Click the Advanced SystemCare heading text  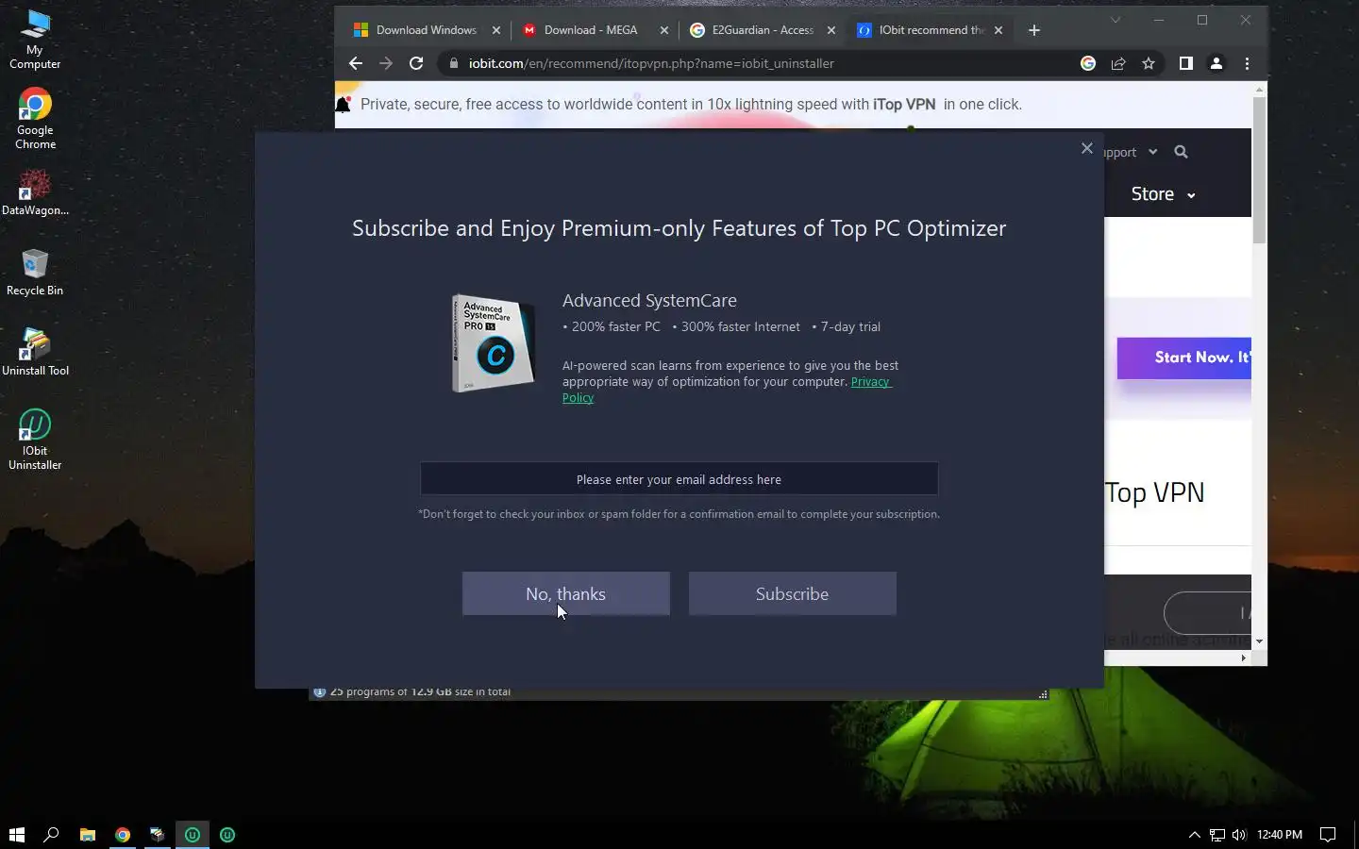[x=649, y=300]
